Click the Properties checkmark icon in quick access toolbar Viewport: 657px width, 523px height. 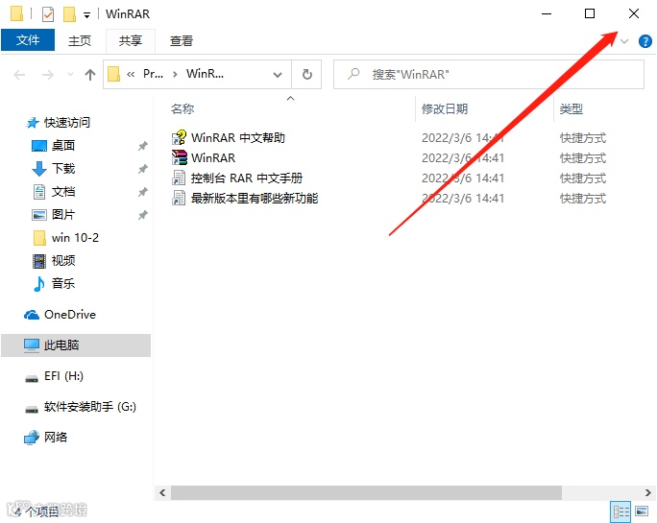tap(48, 14)
